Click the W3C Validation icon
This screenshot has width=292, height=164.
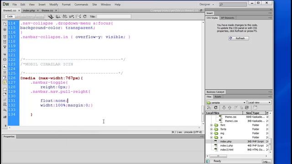click(x=72, y=16)
